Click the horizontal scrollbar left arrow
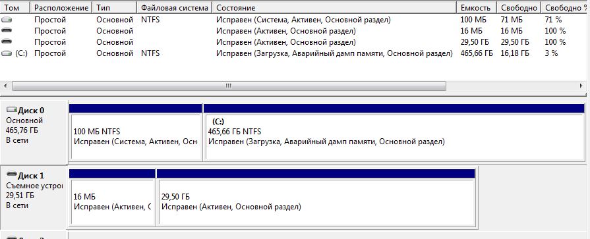Viewport: 590px width, 239px height. (x=5, y=86)
